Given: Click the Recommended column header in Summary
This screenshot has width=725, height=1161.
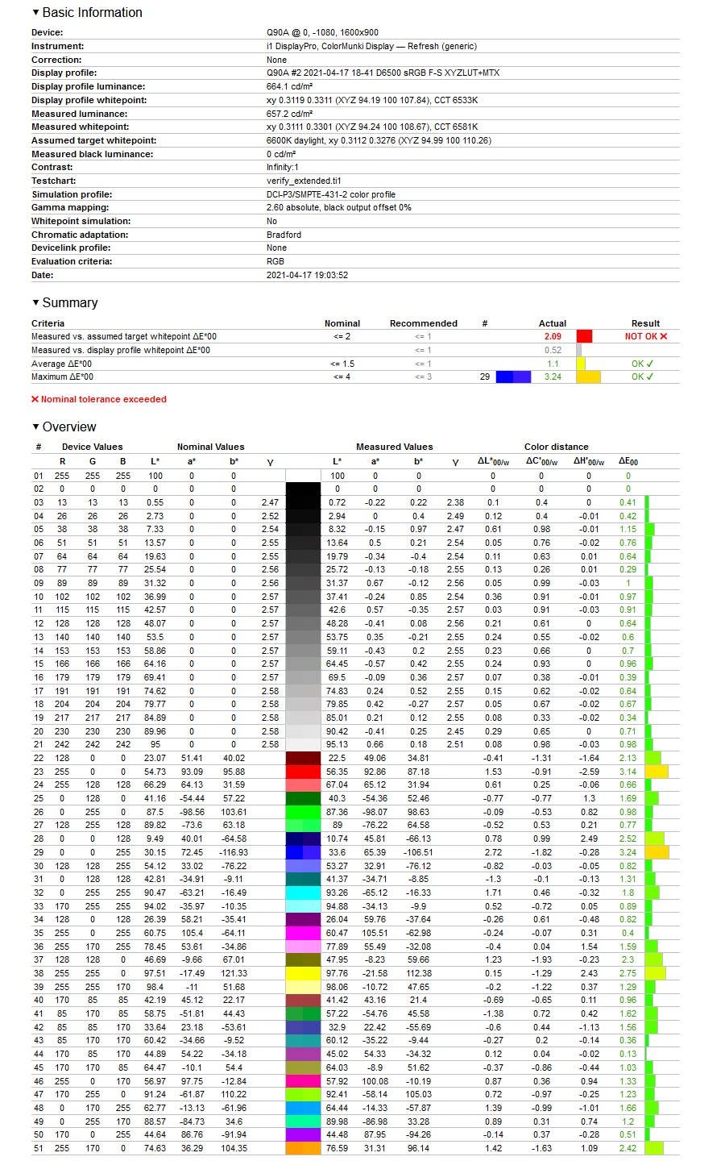Looking at the screenshot, I should point(424,323).
